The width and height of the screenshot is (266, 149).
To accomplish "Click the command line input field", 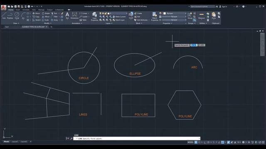I will click(137, 139).
